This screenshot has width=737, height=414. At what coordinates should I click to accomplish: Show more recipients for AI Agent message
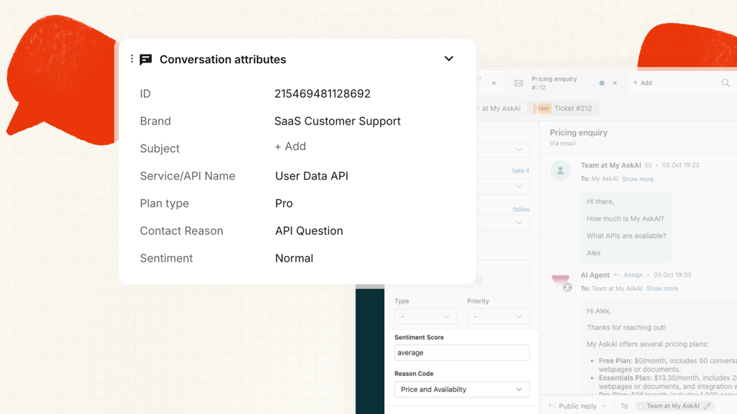point(662,288)
